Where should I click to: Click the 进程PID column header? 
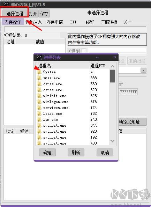(98, 66)
